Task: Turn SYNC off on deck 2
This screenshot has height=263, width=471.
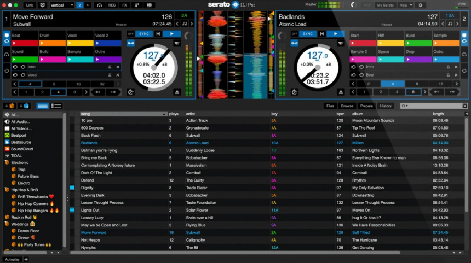Action: point(295,34)
